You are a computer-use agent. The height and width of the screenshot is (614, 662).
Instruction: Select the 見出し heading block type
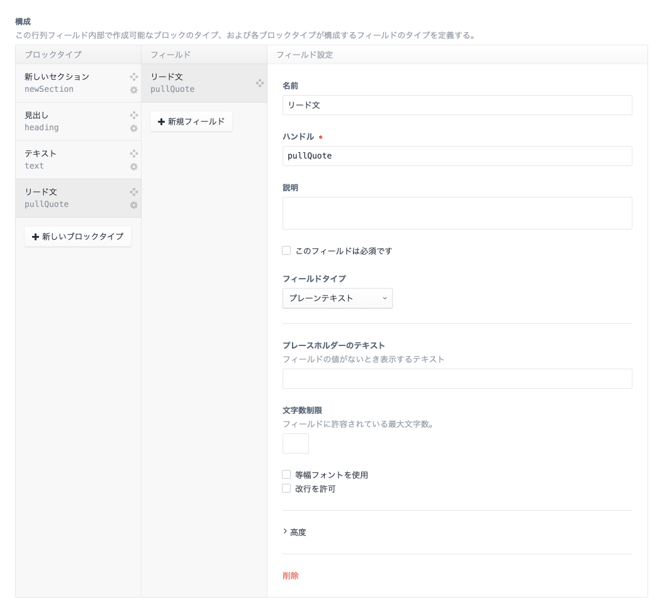pyautogui.click(x=69, y=121)
